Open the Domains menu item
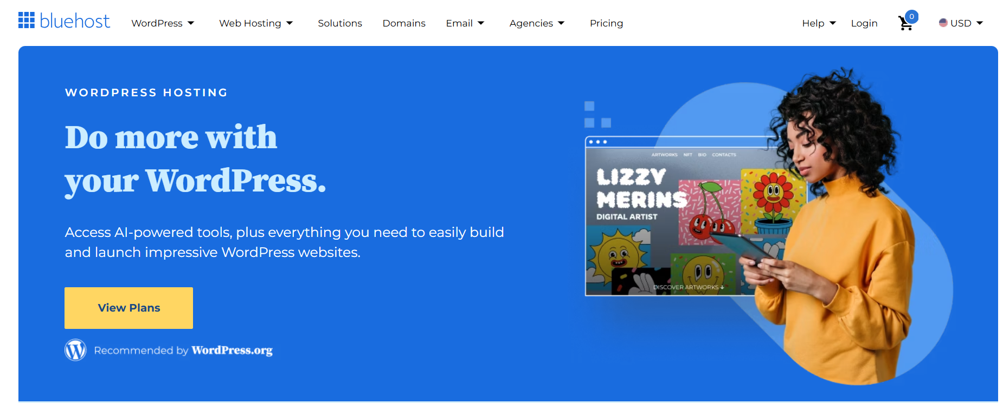Viewport: 1003px width, 403px height. click(404, 23)
